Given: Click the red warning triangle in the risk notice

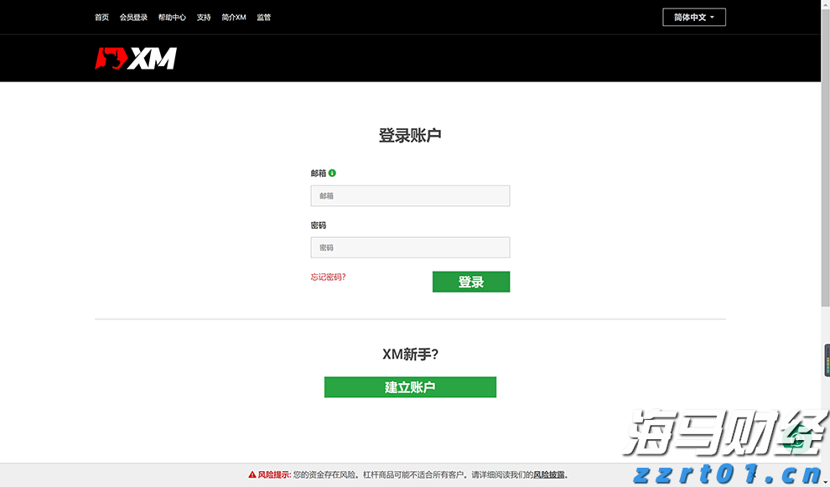Looking at the screenshot, I should click(252, 474).
